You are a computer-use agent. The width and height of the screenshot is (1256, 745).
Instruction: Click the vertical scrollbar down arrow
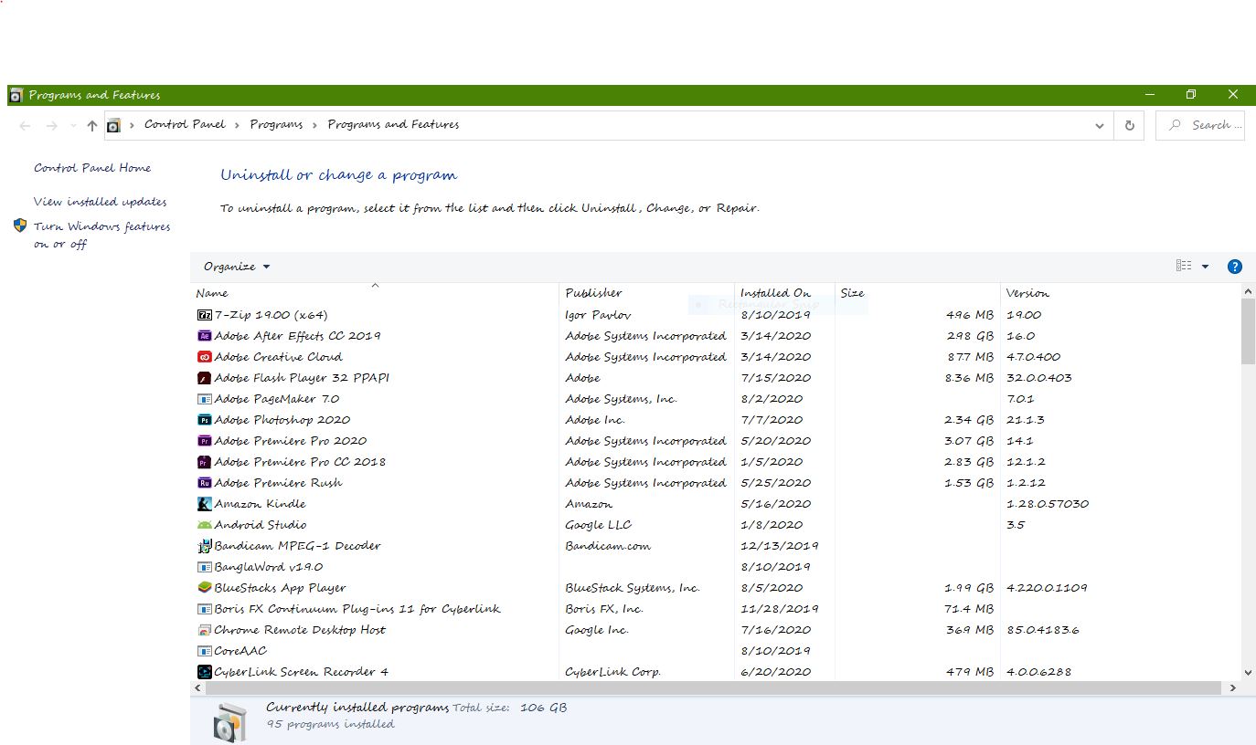(x=1249, y=673)
